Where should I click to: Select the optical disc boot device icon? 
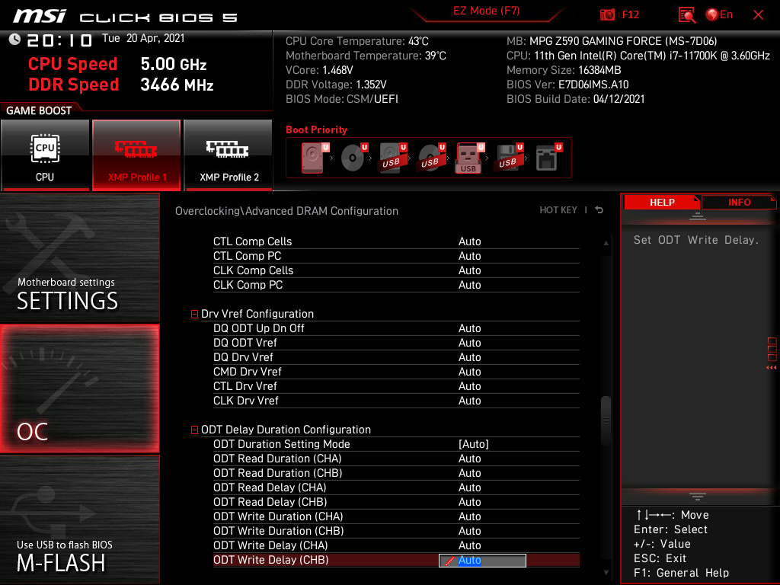click(x=353, y=158)
